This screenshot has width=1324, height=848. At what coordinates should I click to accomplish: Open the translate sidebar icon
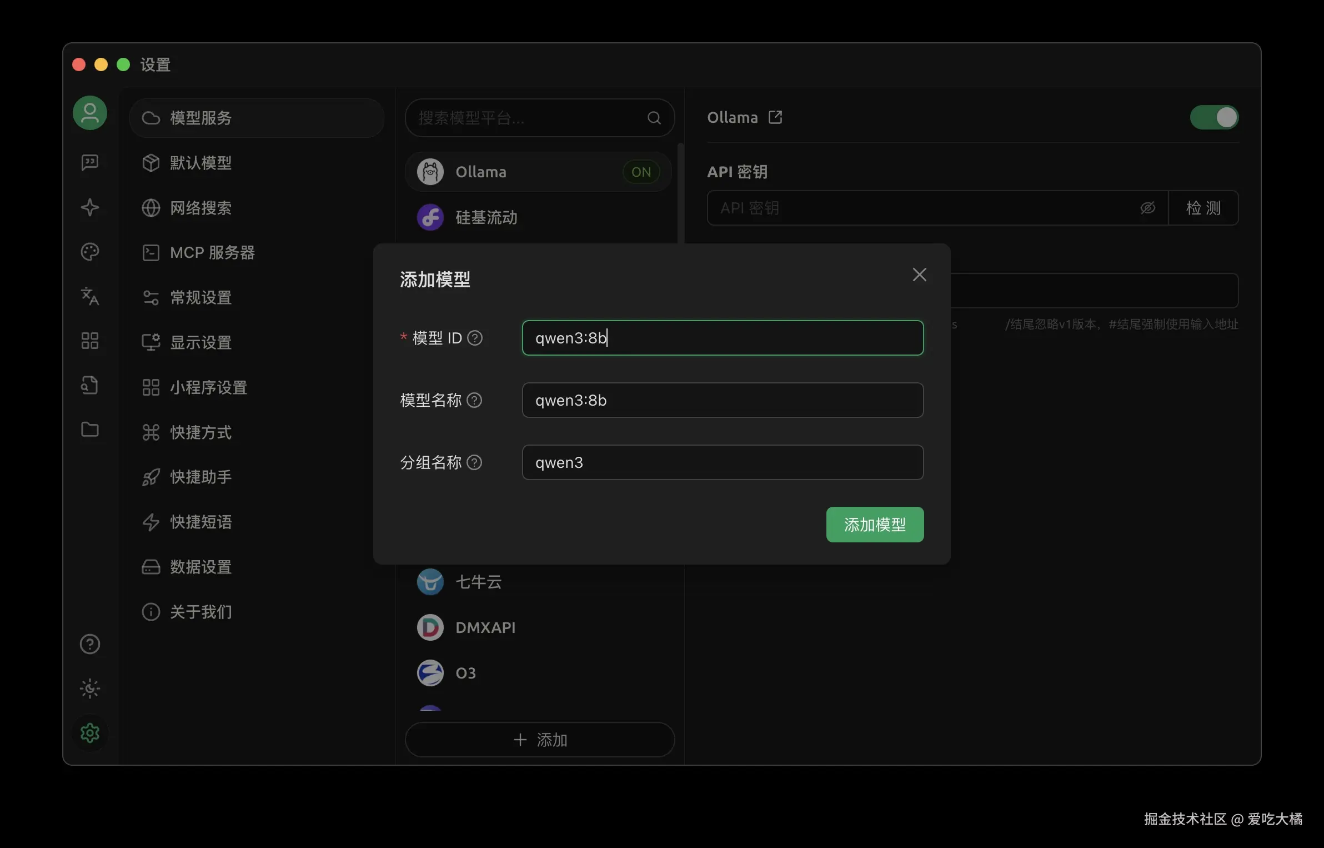coord(90,296)
